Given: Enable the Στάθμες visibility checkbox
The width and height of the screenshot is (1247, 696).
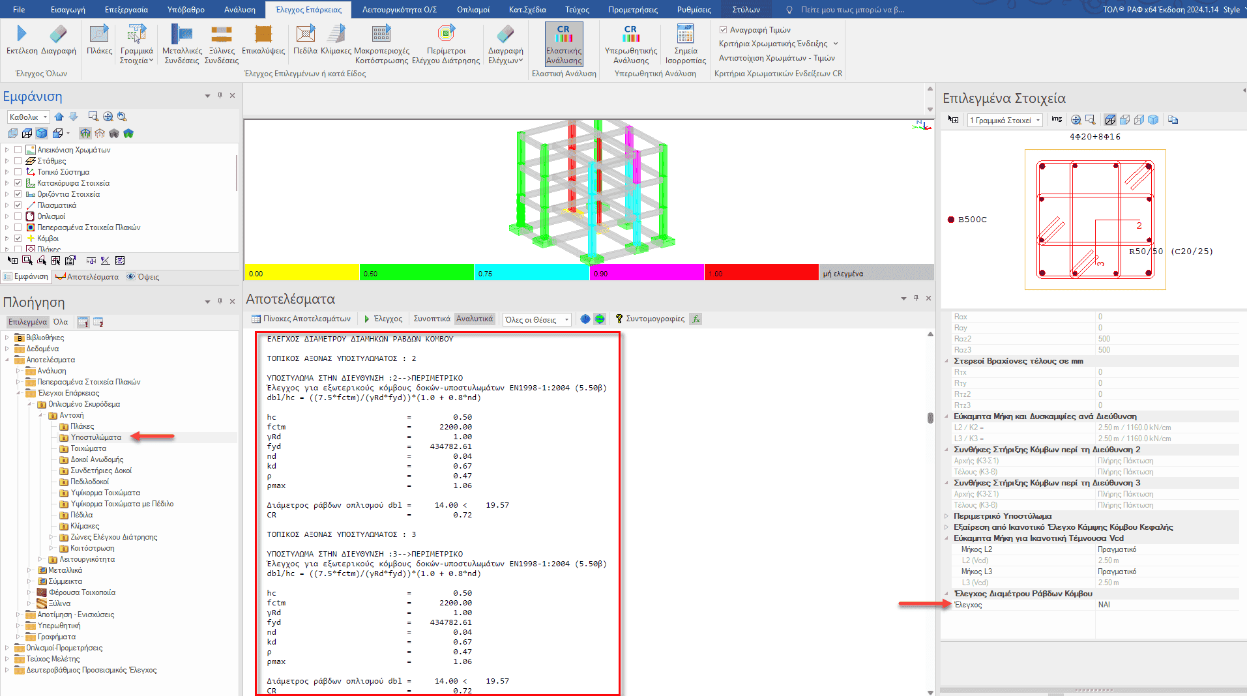Looking at the screenshot, I should (x=18, y=161).
